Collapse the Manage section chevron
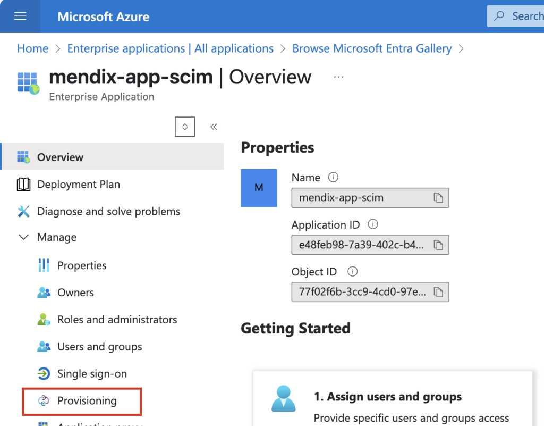 [x=23, y=237]
